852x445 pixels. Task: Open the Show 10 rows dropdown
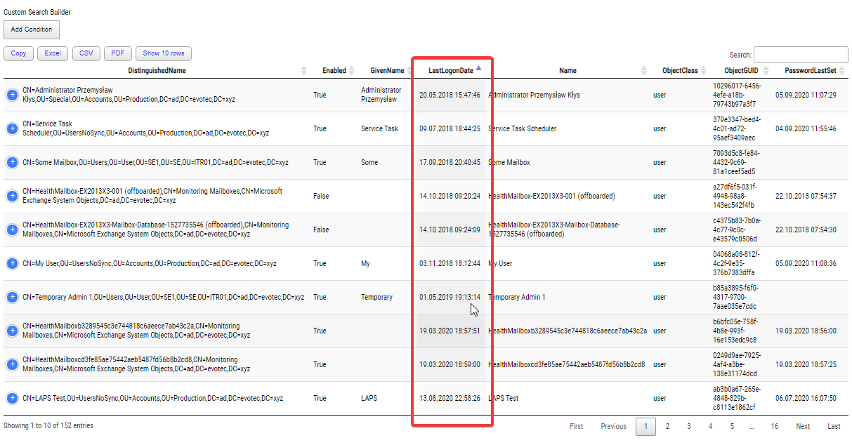click(x=164, y=53)
